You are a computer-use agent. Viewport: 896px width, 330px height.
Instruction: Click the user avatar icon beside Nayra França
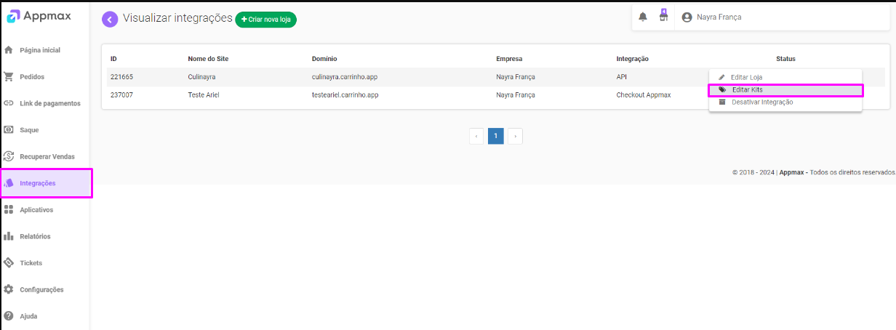click(x=687, y=17)
